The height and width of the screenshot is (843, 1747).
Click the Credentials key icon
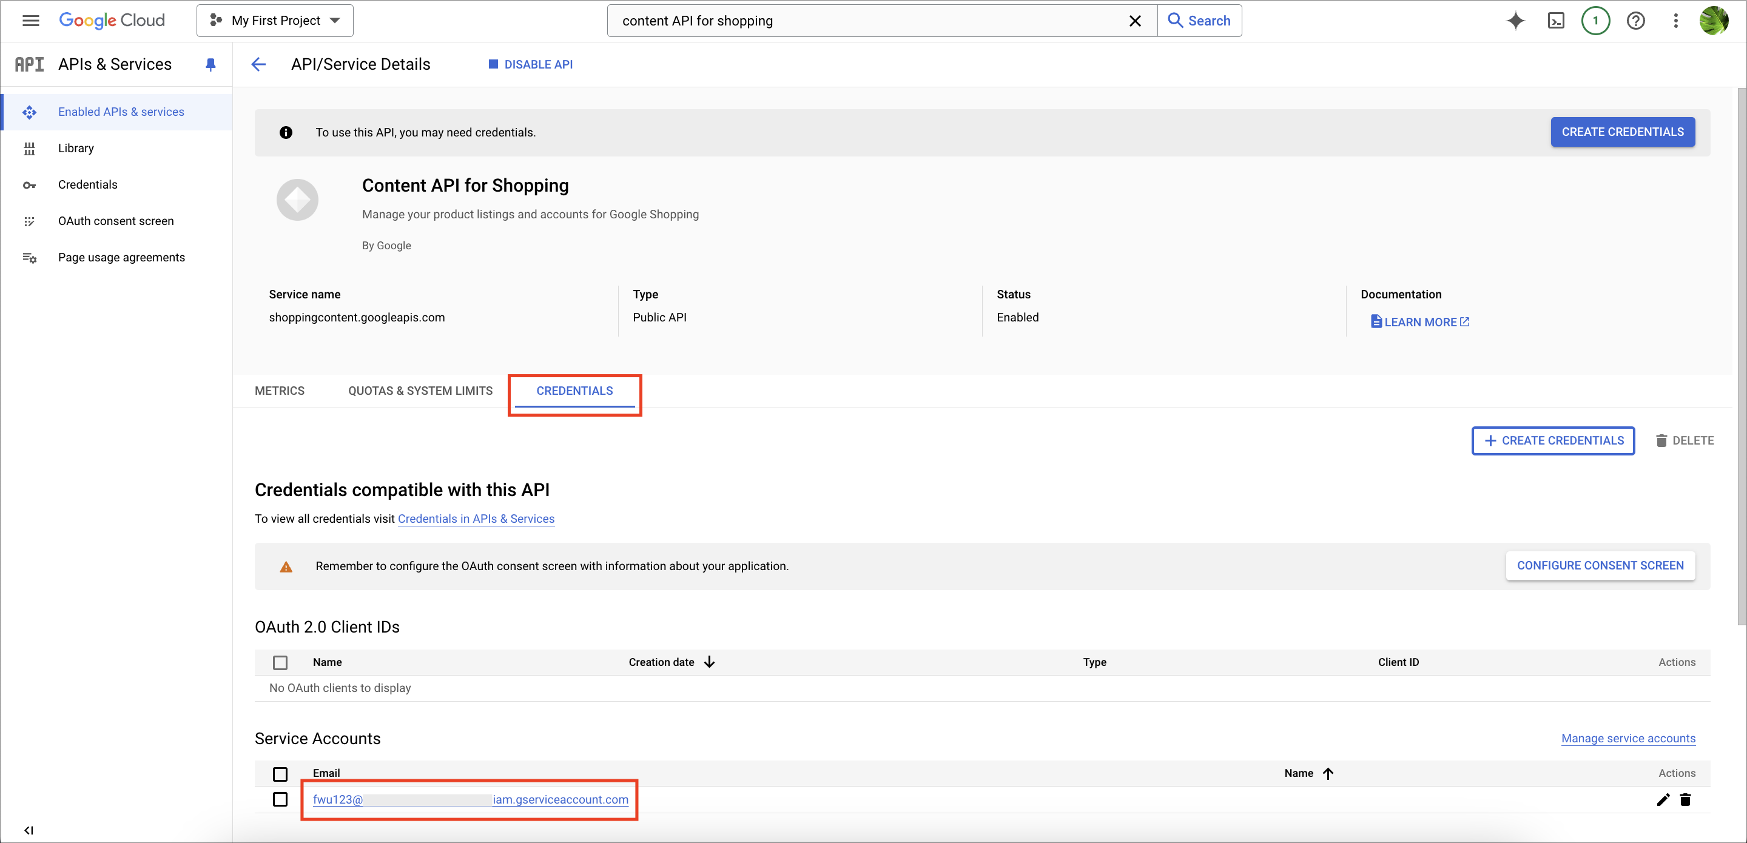coord(29,185)
